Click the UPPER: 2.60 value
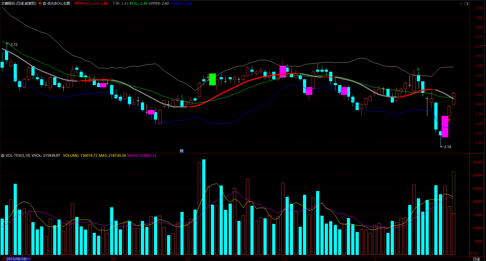486x261 pixels. 159,3
